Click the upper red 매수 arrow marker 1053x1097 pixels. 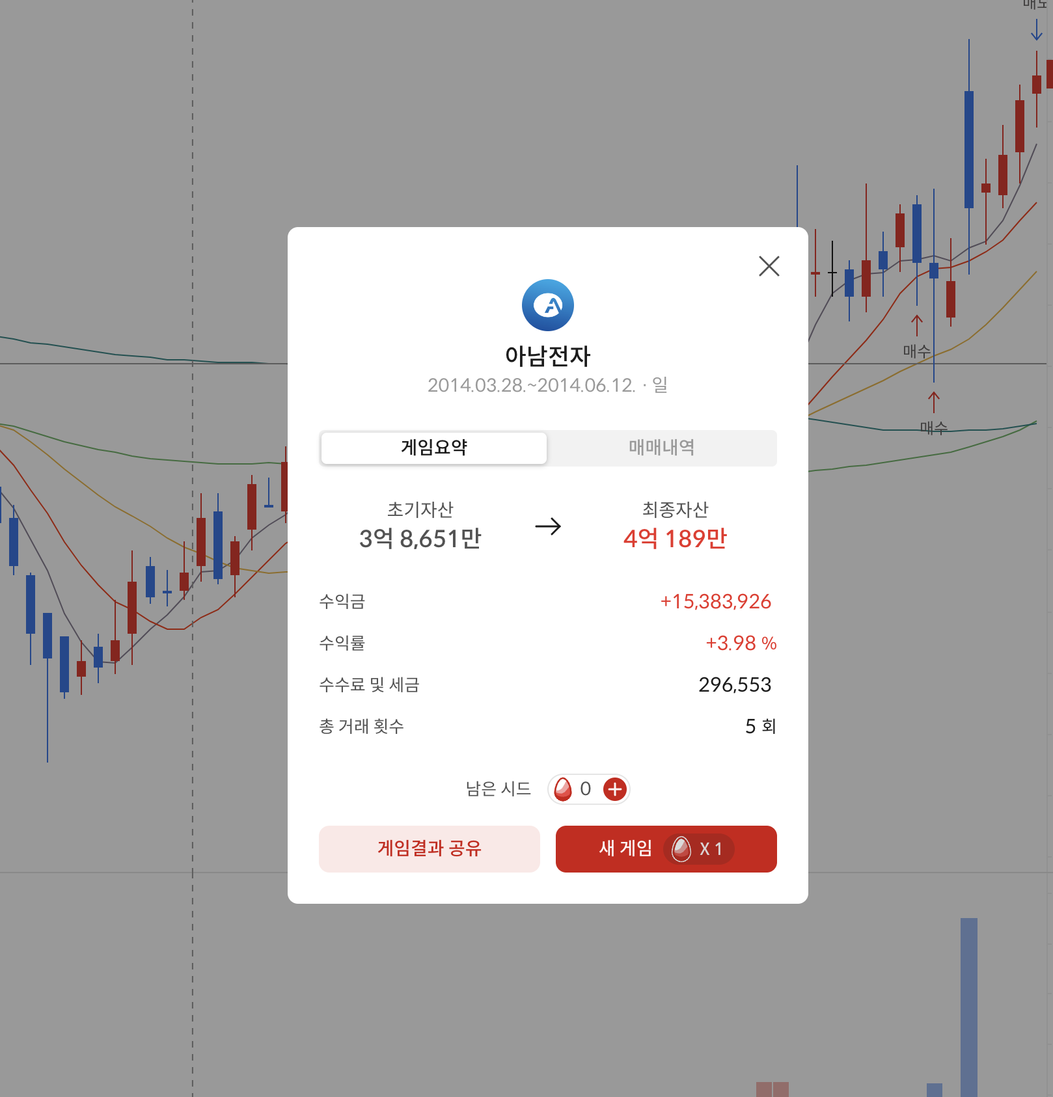pyautogui.click(x=916, y=325)
